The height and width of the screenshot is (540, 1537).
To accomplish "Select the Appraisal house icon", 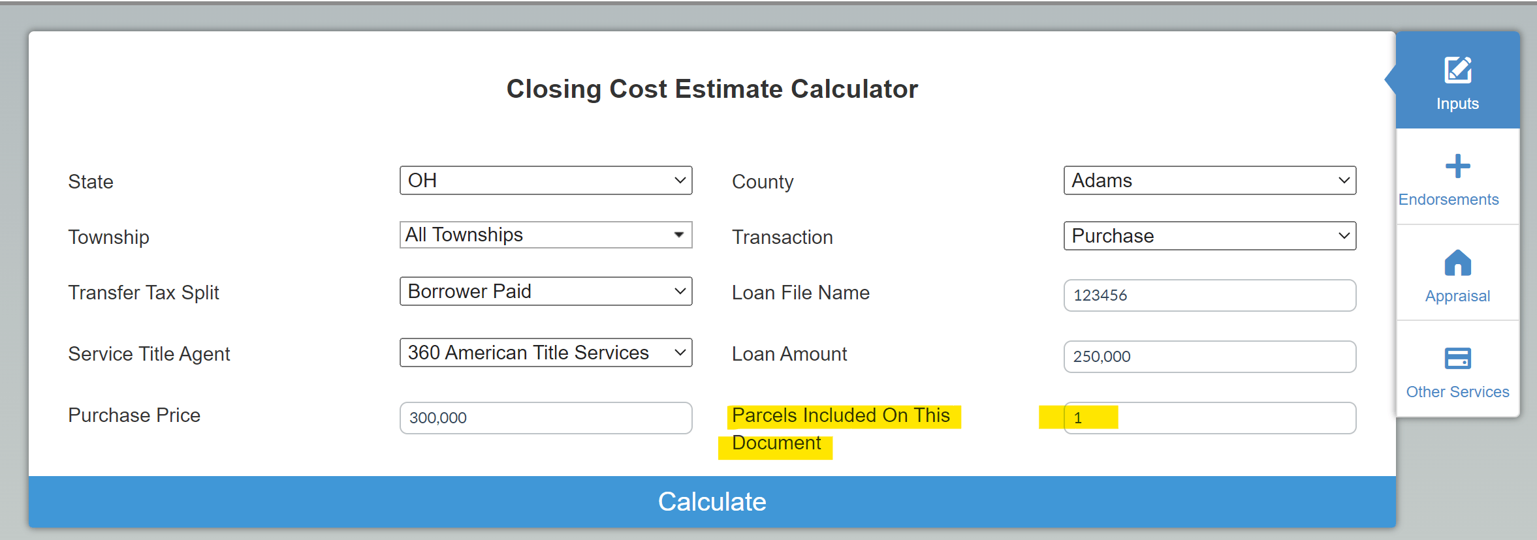I will click(1457, 263).
